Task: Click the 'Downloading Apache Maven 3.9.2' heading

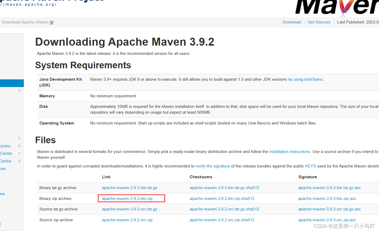Action: (x=125, y=42)
